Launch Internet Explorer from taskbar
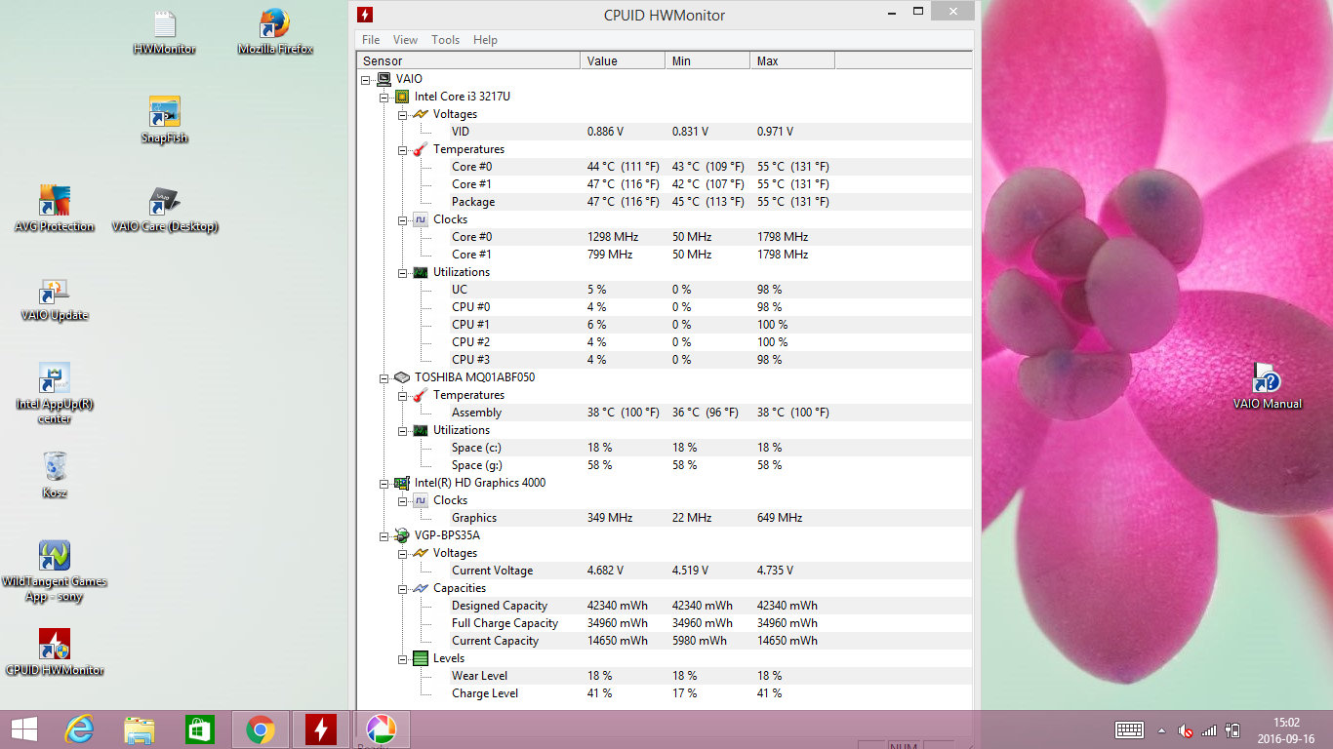 click(x=79, y=729)
